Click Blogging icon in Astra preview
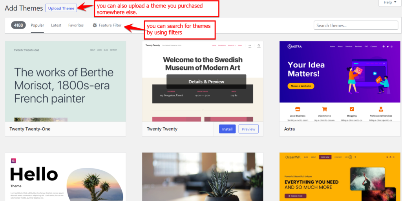The image size is (402, 201). click(352, 109)
